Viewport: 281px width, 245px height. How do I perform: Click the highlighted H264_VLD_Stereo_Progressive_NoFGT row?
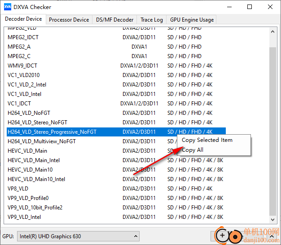(116, 132)
